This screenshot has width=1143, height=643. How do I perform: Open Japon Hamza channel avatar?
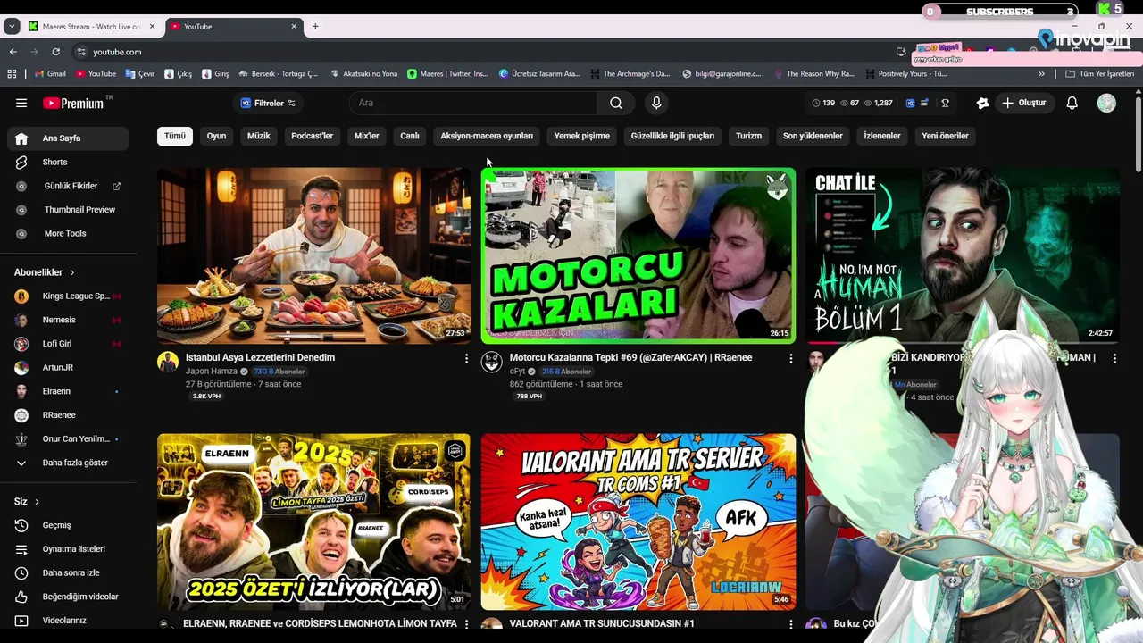[x=168, y=362]
